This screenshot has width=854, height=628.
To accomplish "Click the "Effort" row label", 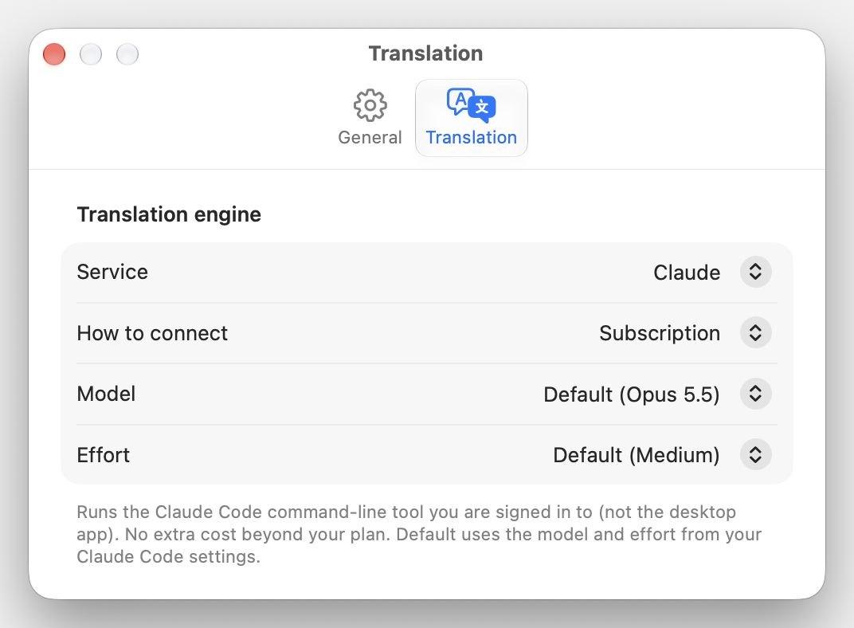I will point(103,455).
